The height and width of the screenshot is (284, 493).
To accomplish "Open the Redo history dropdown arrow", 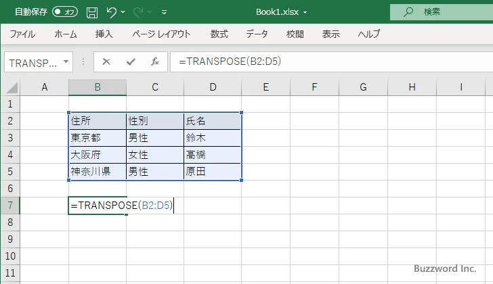I will tap(150, 12).
